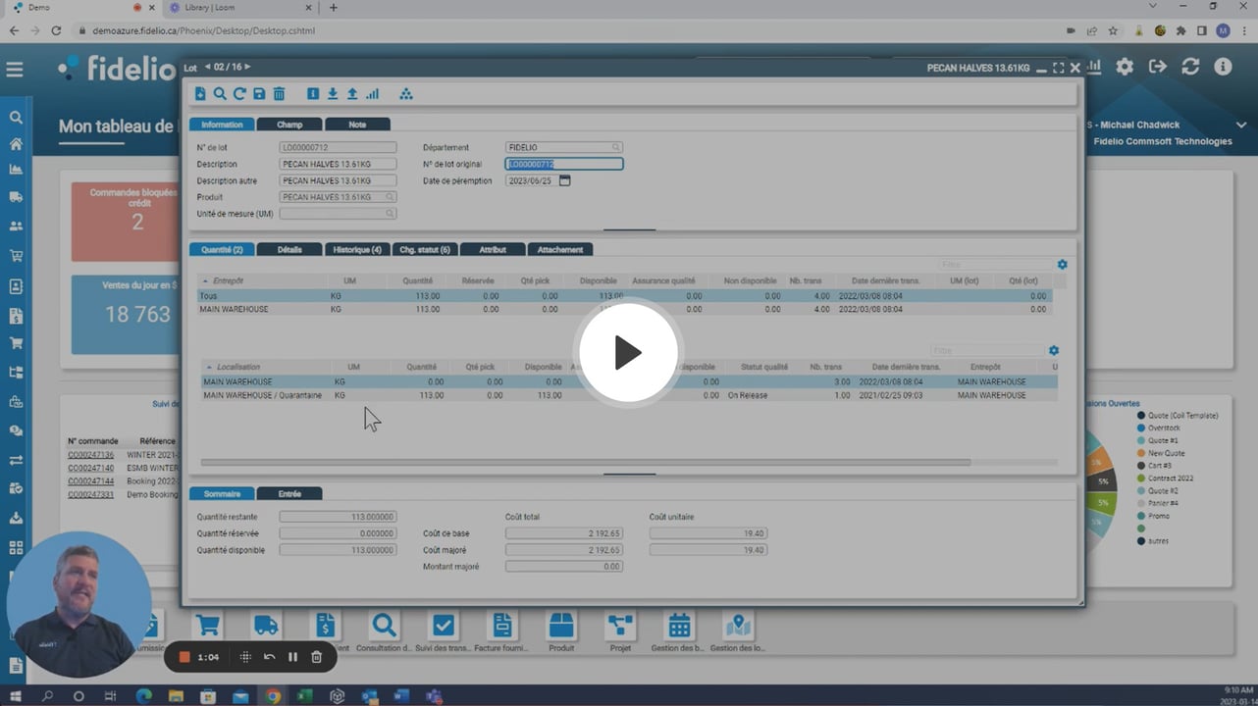Image resolution: width=1258 pixels, height=706 pixels.
Task: Expand the Michael Chadwick user dropdown
Action: click(x=1241, y=126)
